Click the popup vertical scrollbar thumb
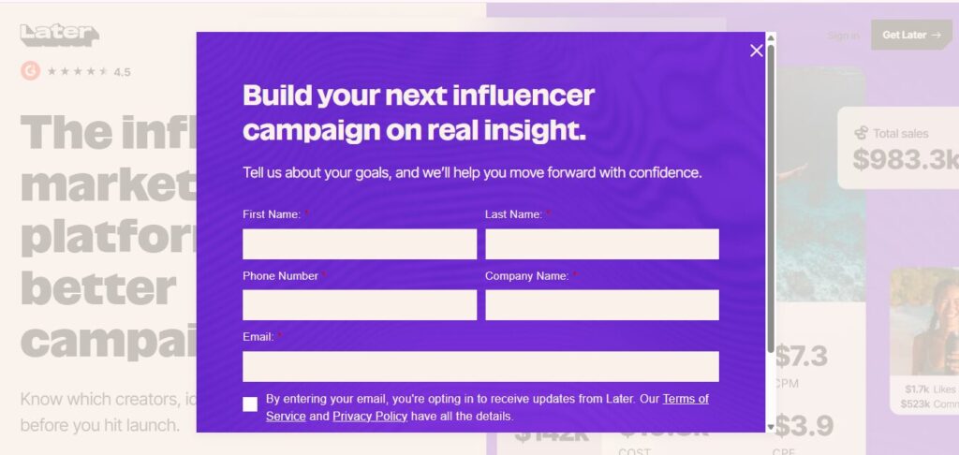 (x=771, y=187)
